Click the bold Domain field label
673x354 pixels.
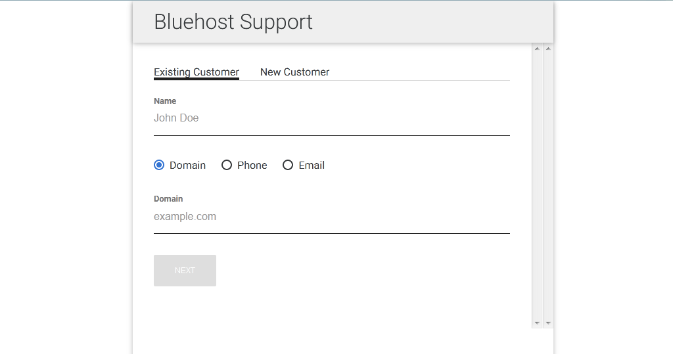pyautogui.click(x=168, y=198)
